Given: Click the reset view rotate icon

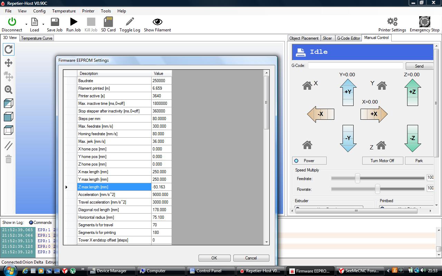Looking at the screenshot, I should click(9, 49).
